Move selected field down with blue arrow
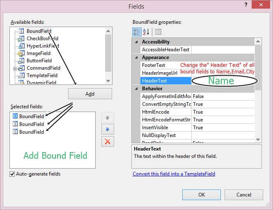 coord(108,129)
